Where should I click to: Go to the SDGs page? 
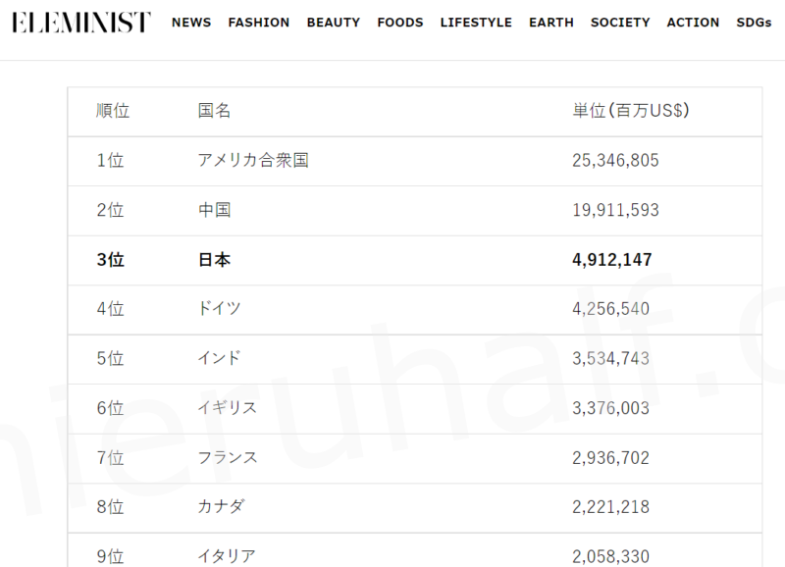(755, 23)
